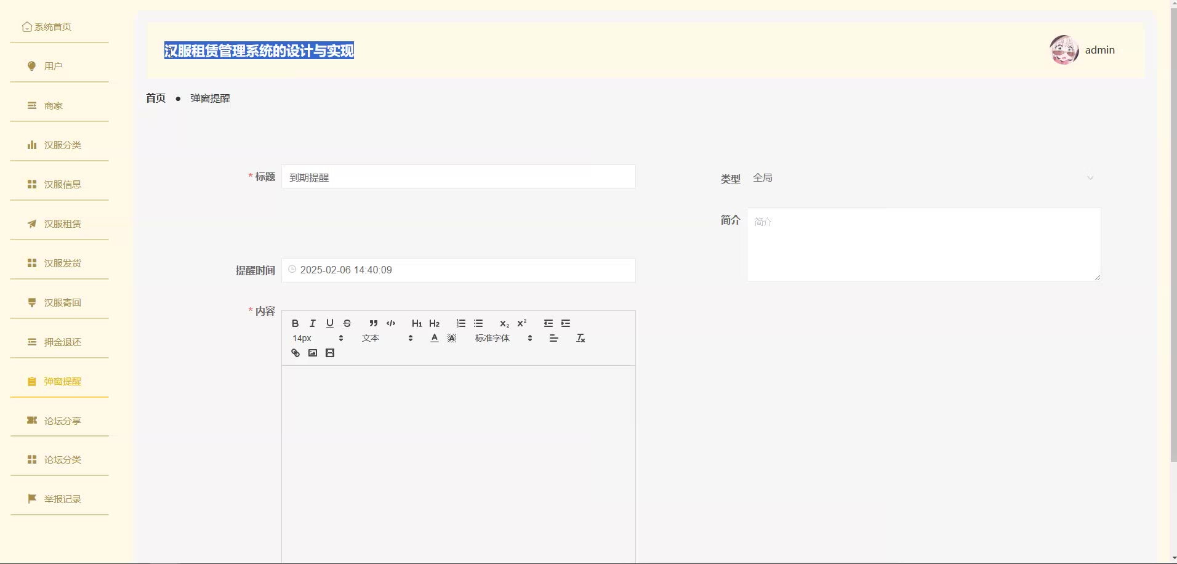Image resolution: width=1177 pixels, height=564 pixels.
Task: Apply Heading 1 style
Action: pos(417,323)
